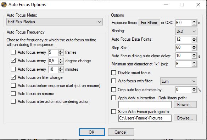Increase OSC exposure time with up arrow
The width and height of the screenshot is (207, 140).
(x=194, y=22)
